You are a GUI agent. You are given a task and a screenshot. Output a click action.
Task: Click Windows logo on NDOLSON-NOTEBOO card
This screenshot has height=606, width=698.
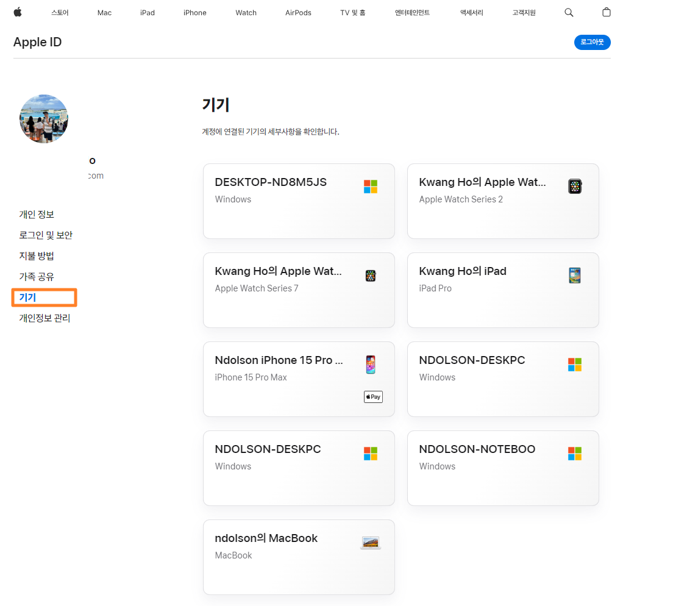[x=575, y=454]
